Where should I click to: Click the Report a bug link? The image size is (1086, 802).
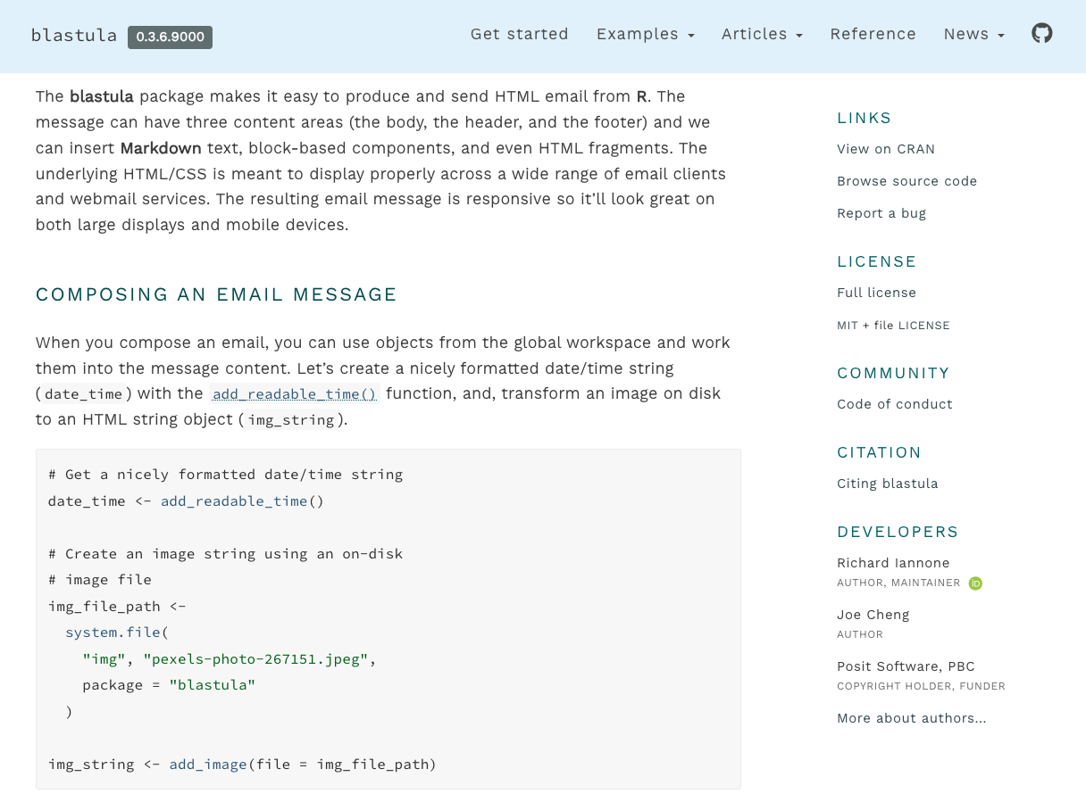[881, 213]
